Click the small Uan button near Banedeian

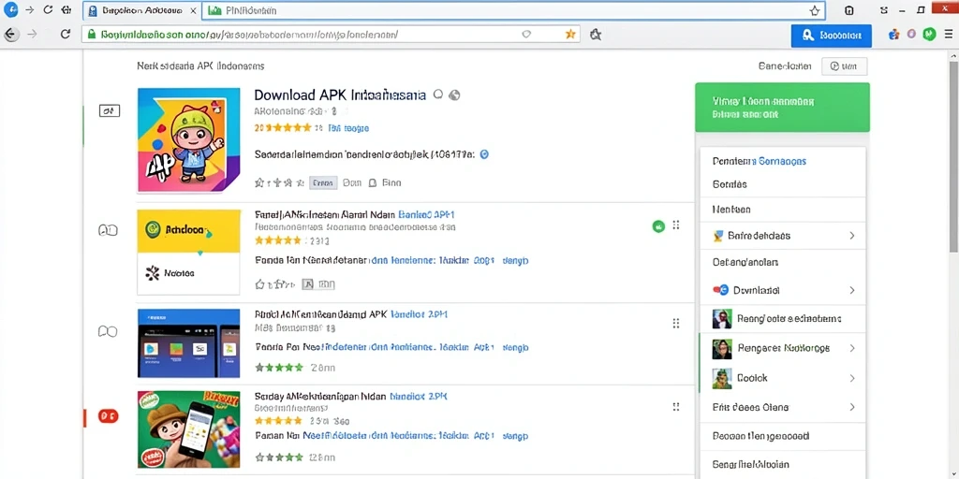844,66
